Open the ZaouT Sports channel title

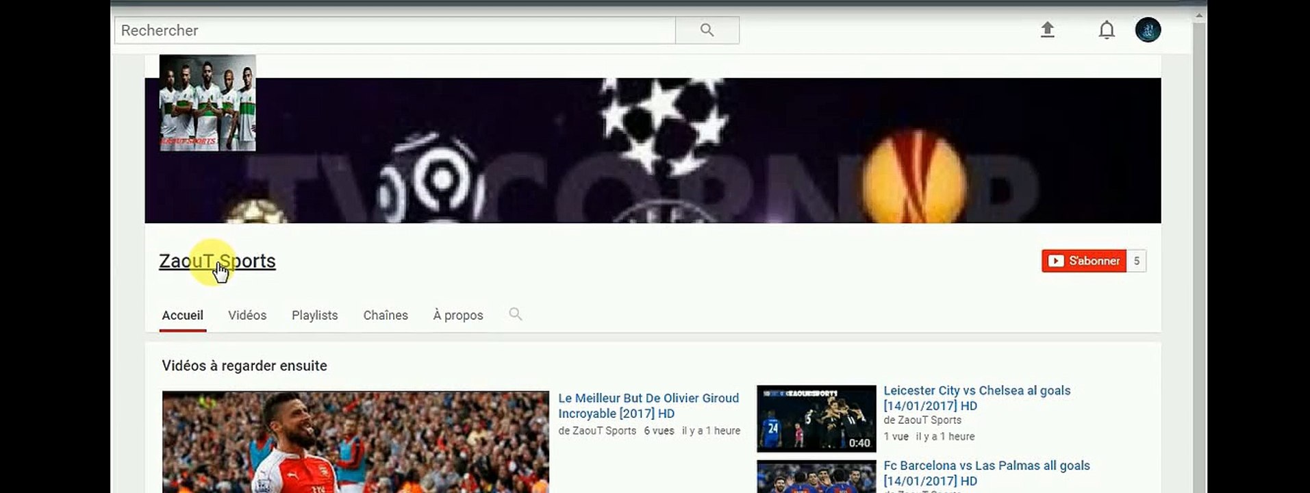[x=217, y=261]
